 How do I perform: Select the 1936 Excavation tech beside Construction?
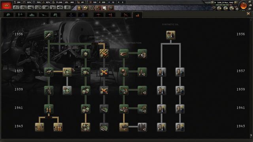coord(142,54)
